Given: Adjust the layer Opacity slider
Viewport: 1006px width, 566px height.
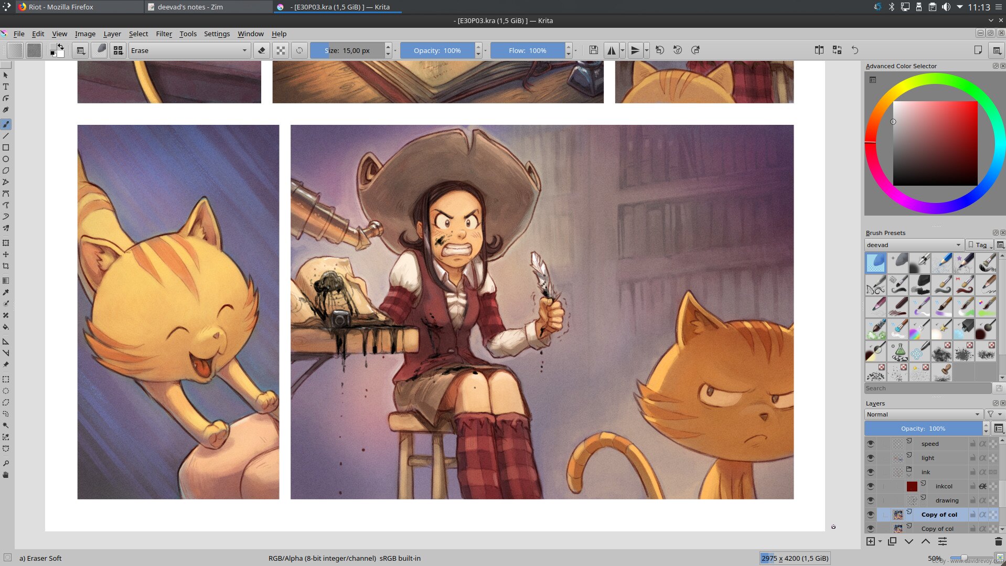Looking at the screenshot, I should click(923, 429).
